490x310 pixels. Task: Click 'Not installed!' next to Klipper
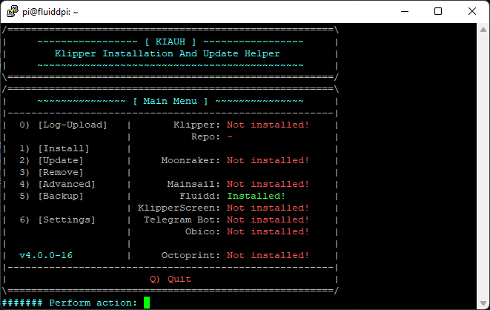click(268, 125)
